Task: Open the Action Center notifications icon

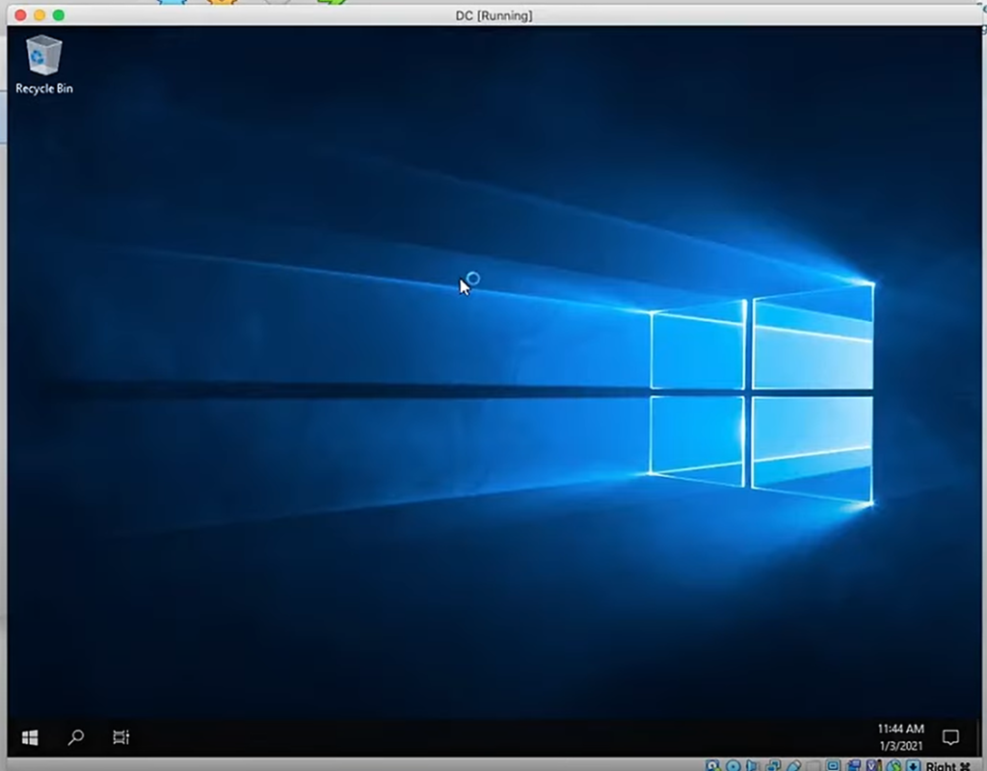Action: (950, 737)
